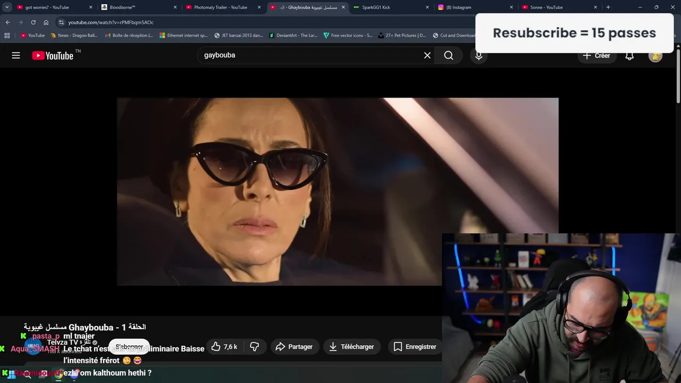The height and width of the screenshot is (383, 681).
Task: Close the Bloodborne tab
Action: point(175,7)
